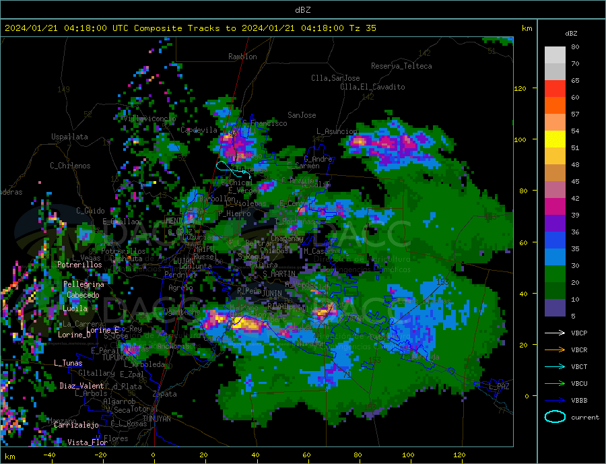The width and height of the screenshot is (606, 464).
Task: Pick the yellow 51–54 dBZ swatch
Action: tap(555, 139)
